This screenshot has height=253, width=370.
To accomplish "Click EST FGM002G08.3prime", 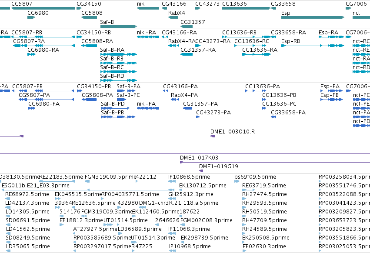I will click(182, 225).
